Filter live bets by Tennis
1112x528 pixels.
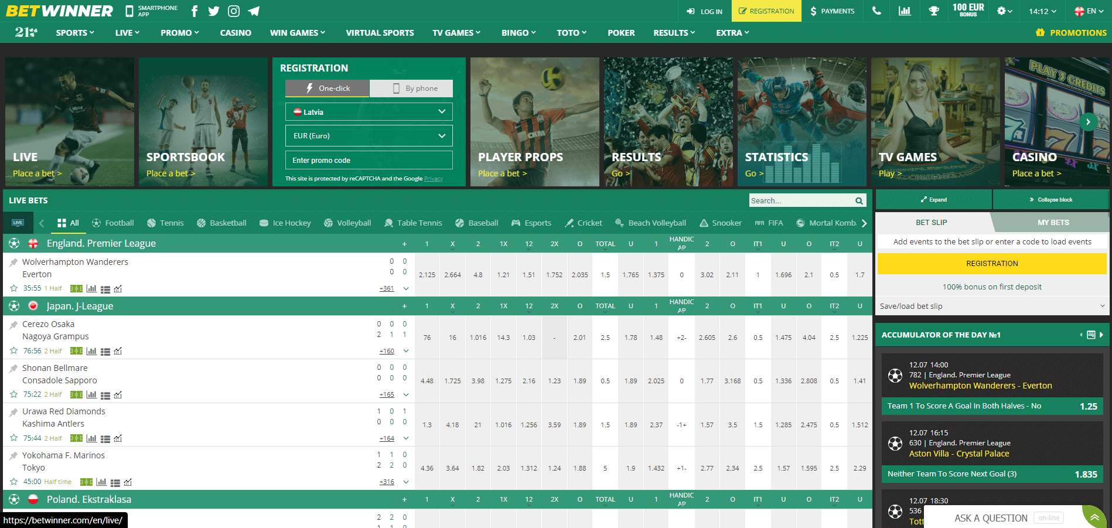click(165, 223)
